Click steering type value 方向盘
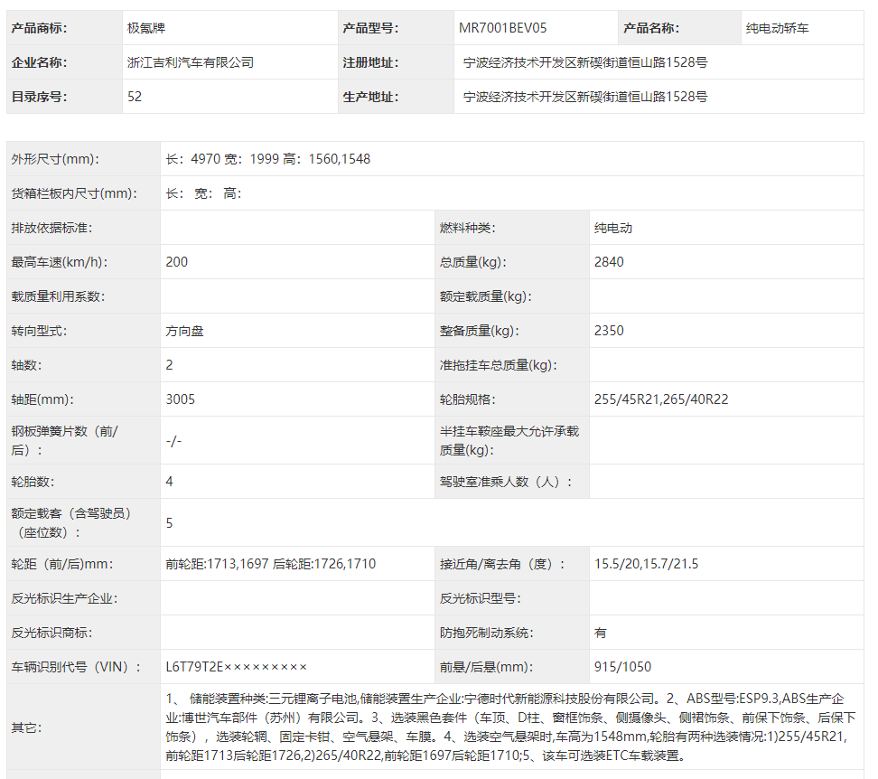Screen dimensions: 878x779 [184, 331]
